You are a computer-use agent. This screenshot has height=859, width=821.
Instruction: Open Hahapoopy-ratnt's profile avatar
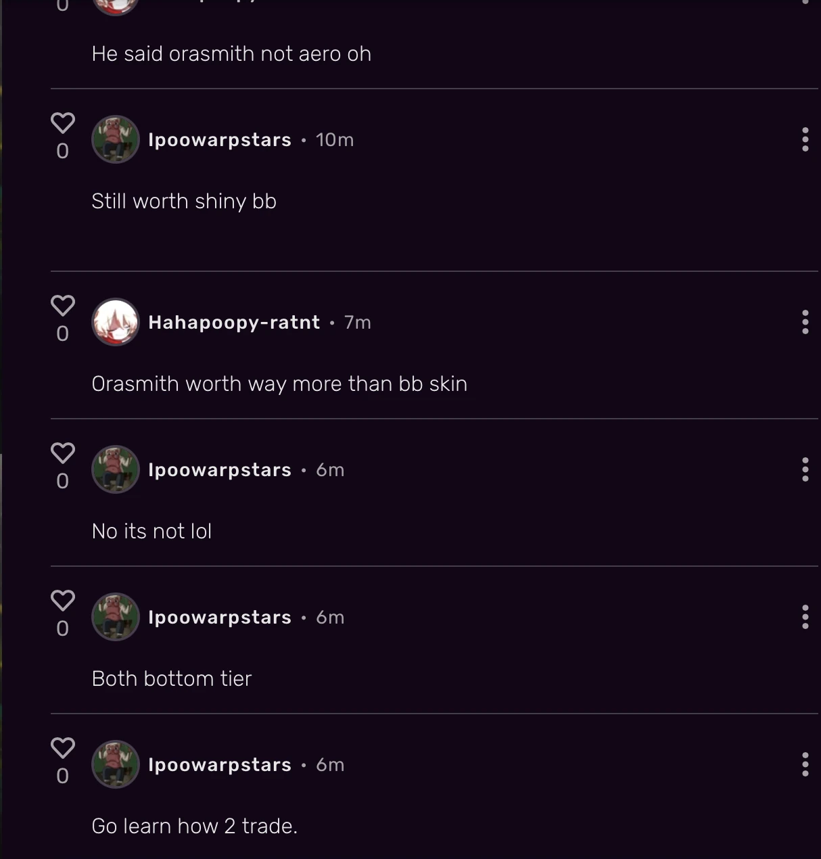tap(116, 322)
